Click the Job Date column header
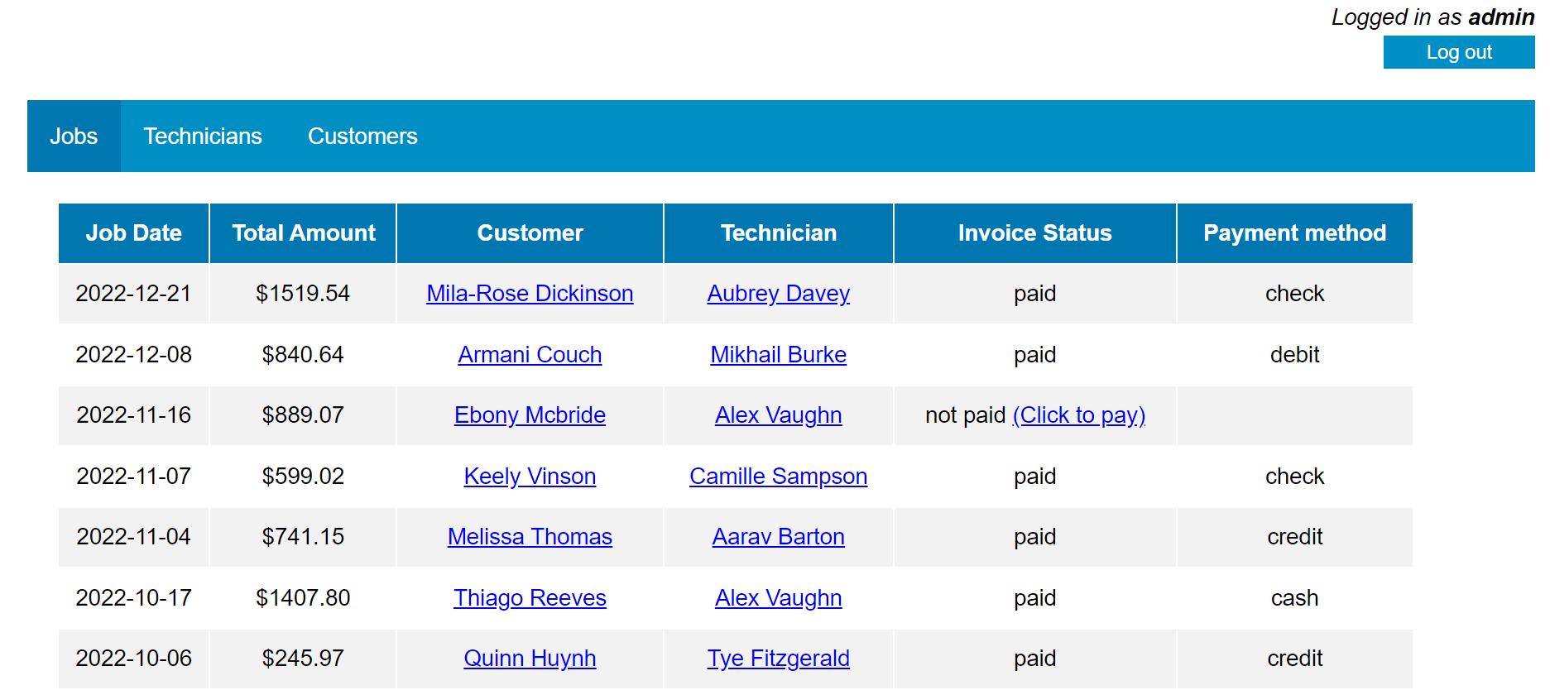Viewport: 1550px width, 690px height. tap(133, 233)
